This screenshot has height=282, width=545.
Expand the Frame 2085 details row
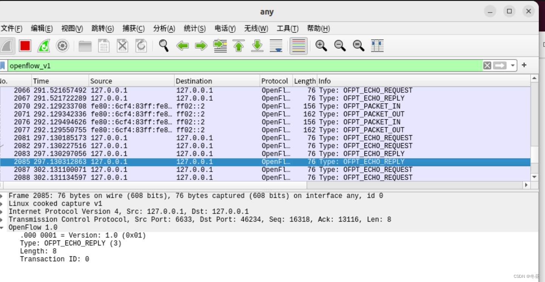2,196
